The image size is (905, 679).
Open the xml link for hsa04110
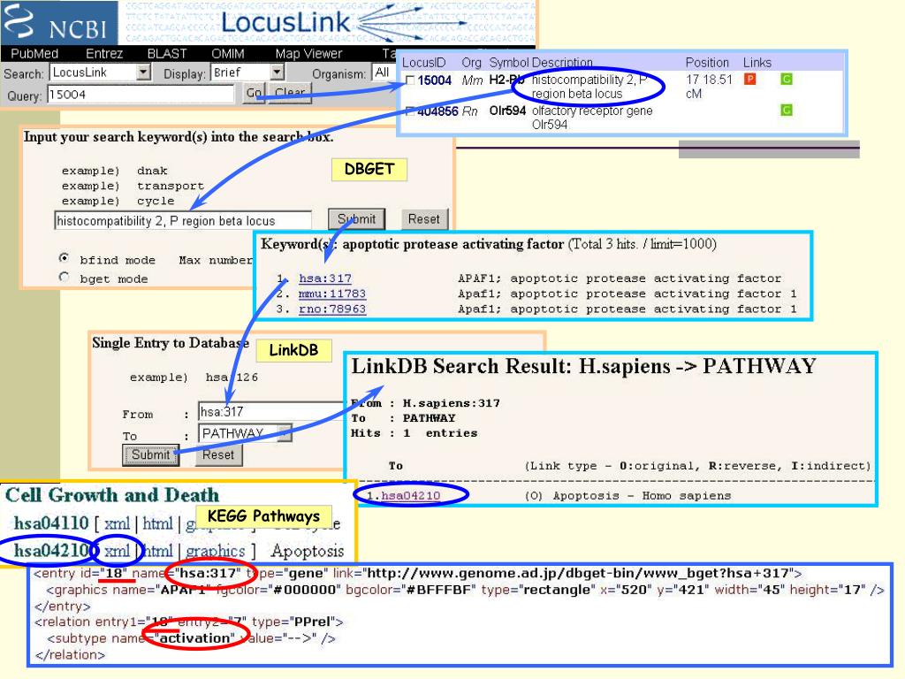point(117,523)
